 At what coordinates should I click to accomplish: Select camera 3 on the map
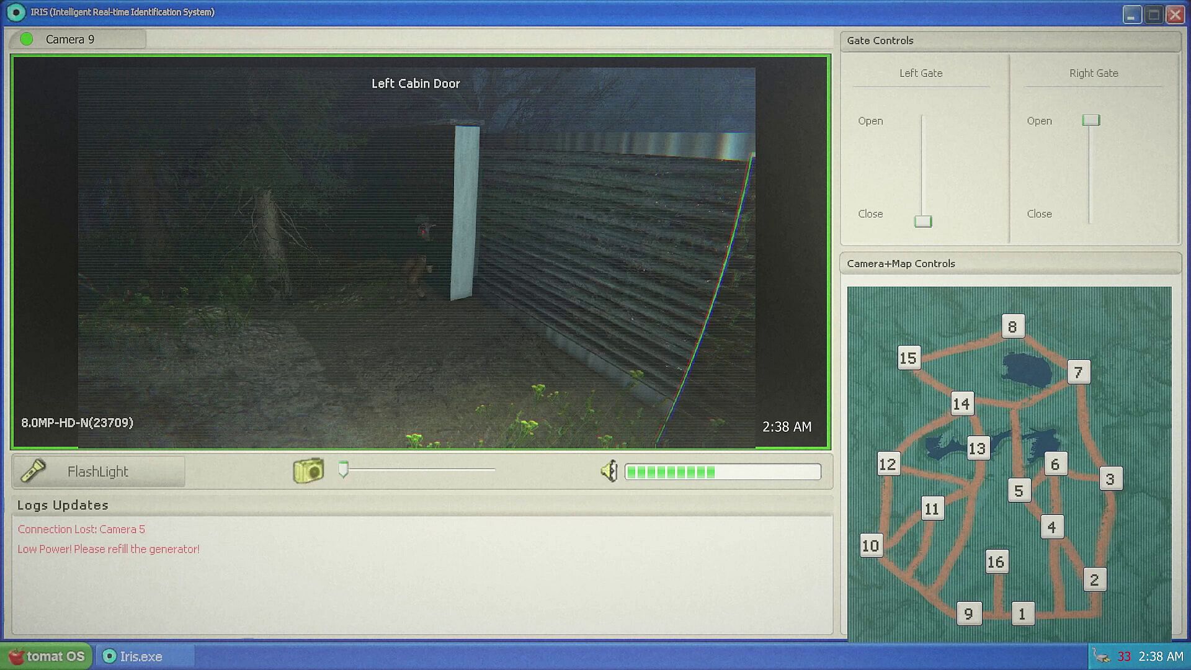[x=1110, y=479]
